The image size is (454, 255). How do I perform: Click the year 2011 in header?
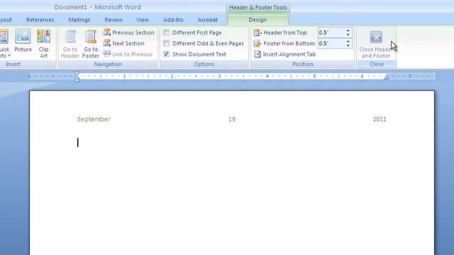click(380, 119)
